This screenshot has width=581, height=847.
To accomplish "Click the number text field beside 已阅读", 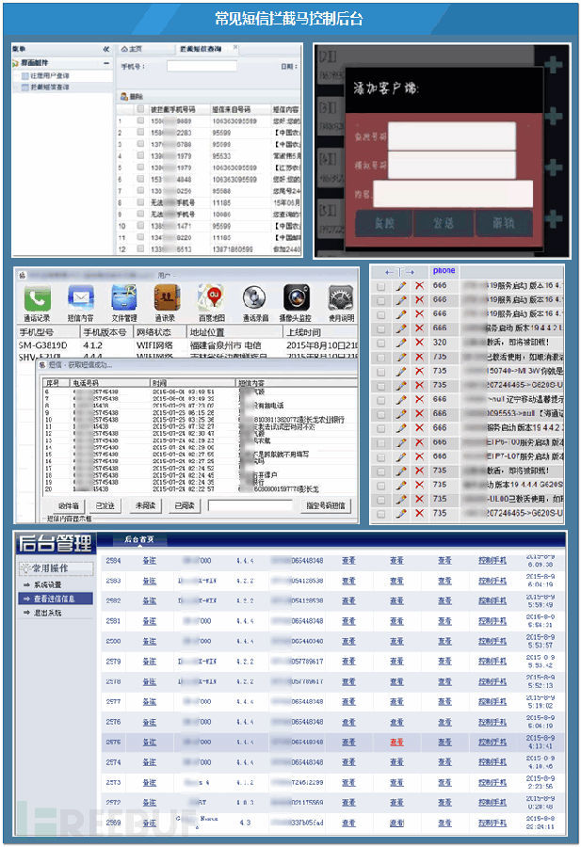I will click(250, 505).
